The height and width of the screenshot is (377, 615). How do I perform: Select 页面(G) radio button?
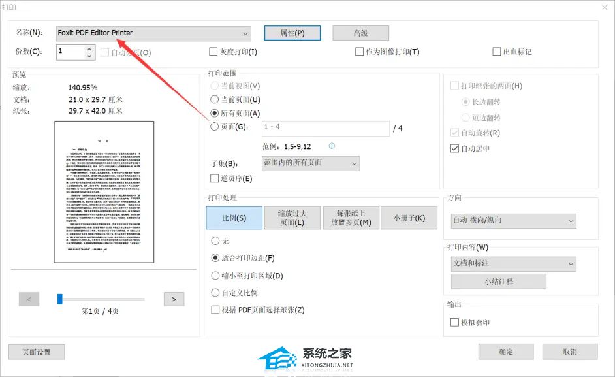click(215, 127)
